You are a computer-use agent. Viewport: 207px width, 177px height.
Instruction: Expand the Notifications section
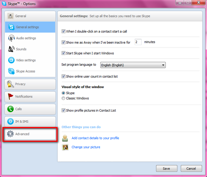[30, 97]
